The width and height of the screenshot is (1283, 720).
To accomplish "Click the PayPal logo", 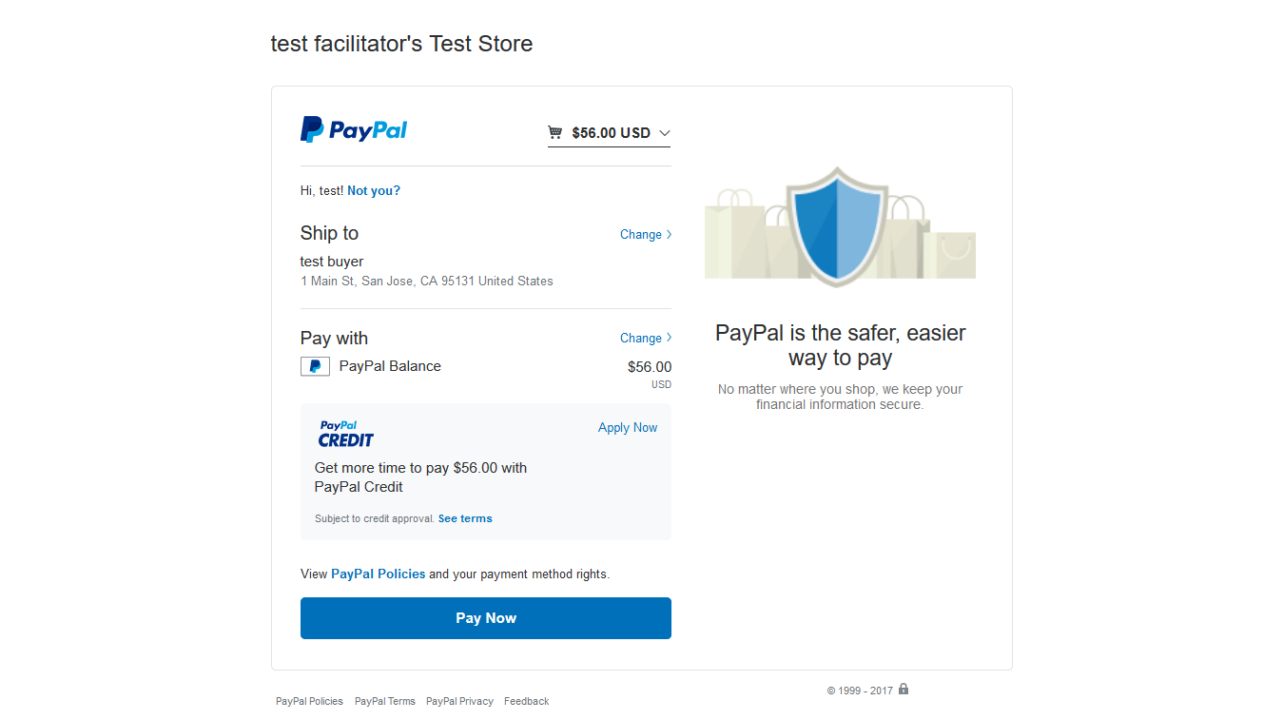I will pos(353,129).
